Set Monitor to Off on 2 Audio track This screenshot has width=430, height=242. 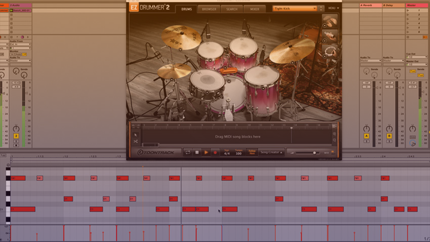coord(24,54)
